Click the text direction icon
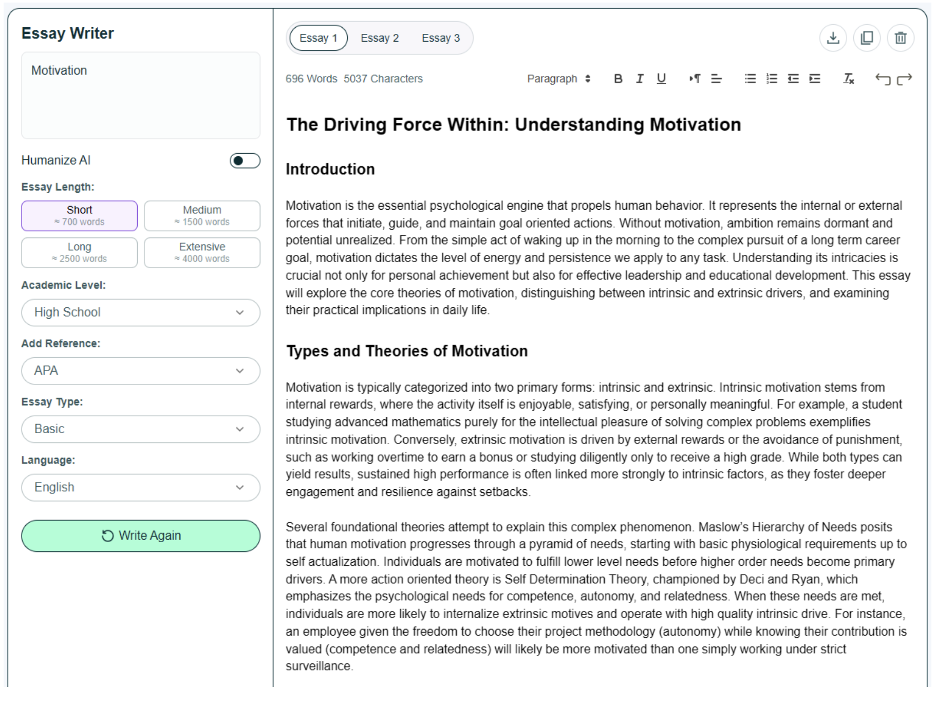Image resolution: width=935 pixels, height=701 pixels. tap(695, 79)
